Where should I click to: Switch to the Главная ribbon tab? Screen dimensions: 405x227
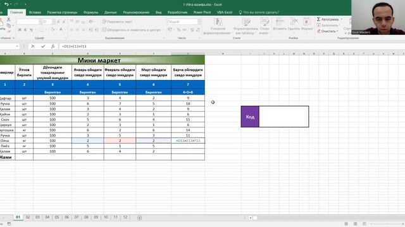16,12
